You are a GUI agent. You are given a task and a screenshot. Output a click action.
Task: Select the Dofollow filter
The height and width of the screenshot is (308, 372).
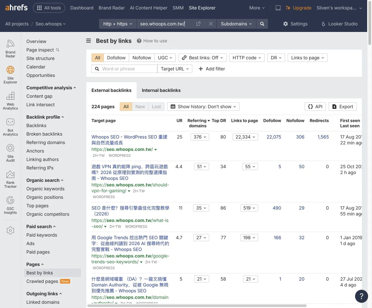[x=116, y=58]
